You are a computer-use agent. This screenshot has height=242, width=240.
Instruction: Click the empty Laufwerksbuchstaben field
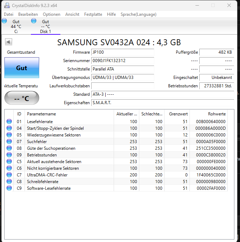click(x=122, y=86)
